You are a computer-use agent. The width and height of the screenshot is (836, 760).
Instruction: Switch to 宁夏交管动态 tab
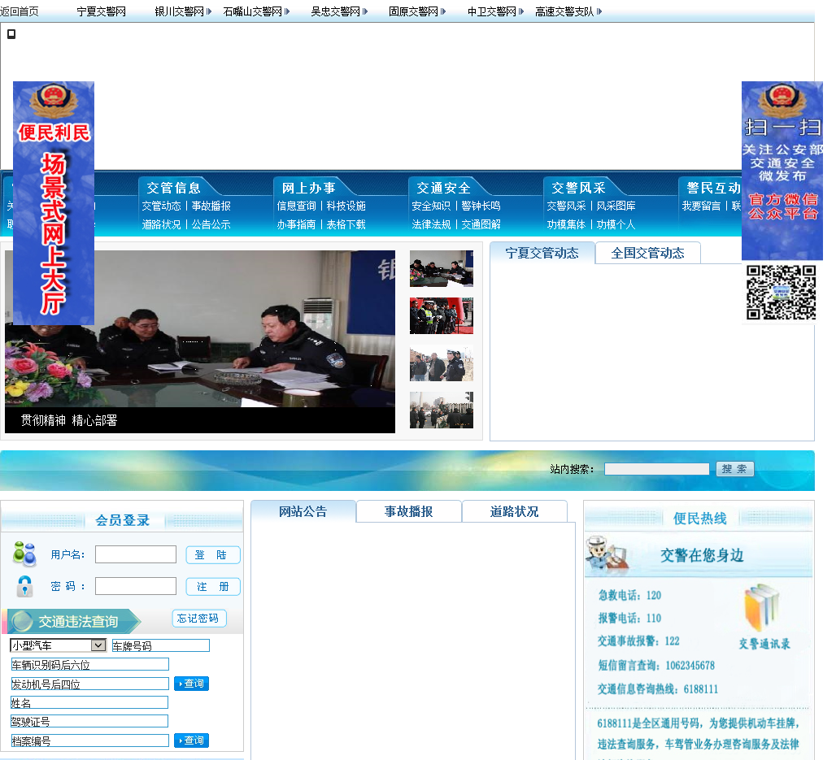point(542,253)
